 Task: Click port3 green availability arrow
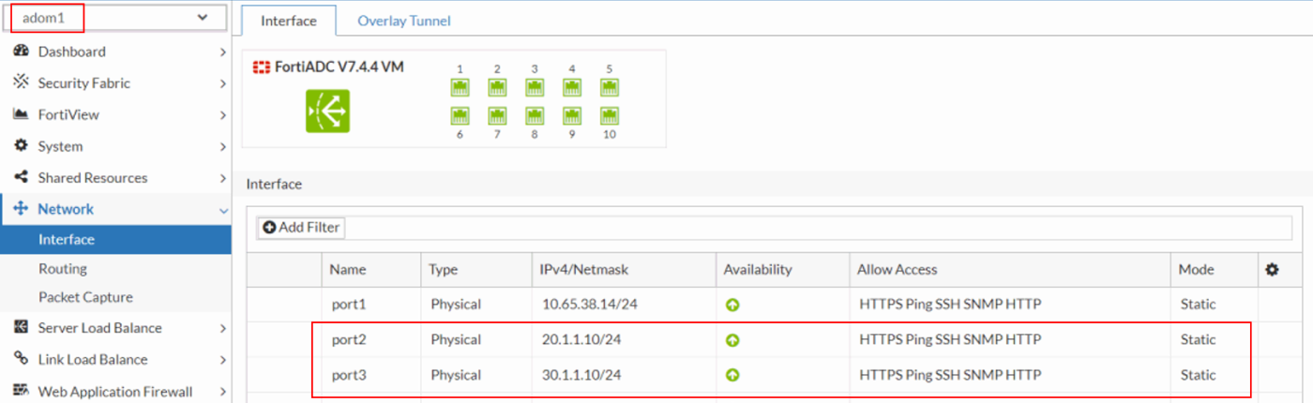click(732, 375)
